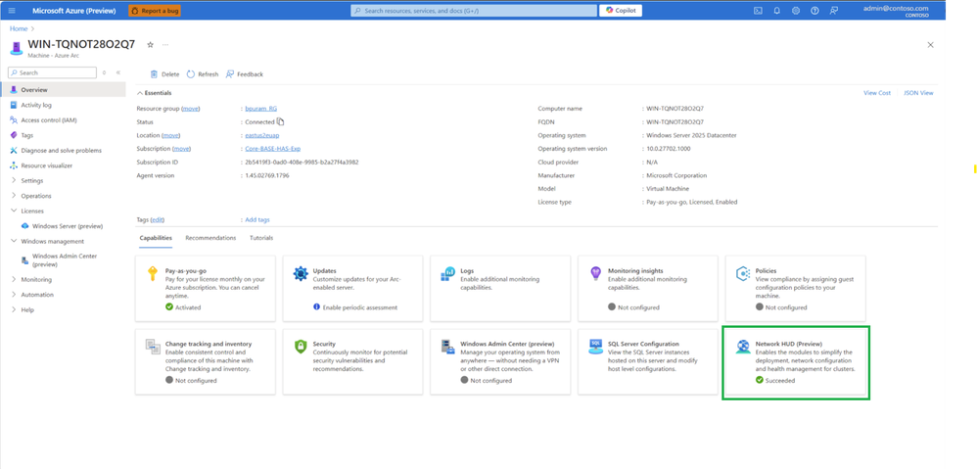977x469 pixels.
Task: Collapse the Licenses menu group
Action: pos(15,211)
